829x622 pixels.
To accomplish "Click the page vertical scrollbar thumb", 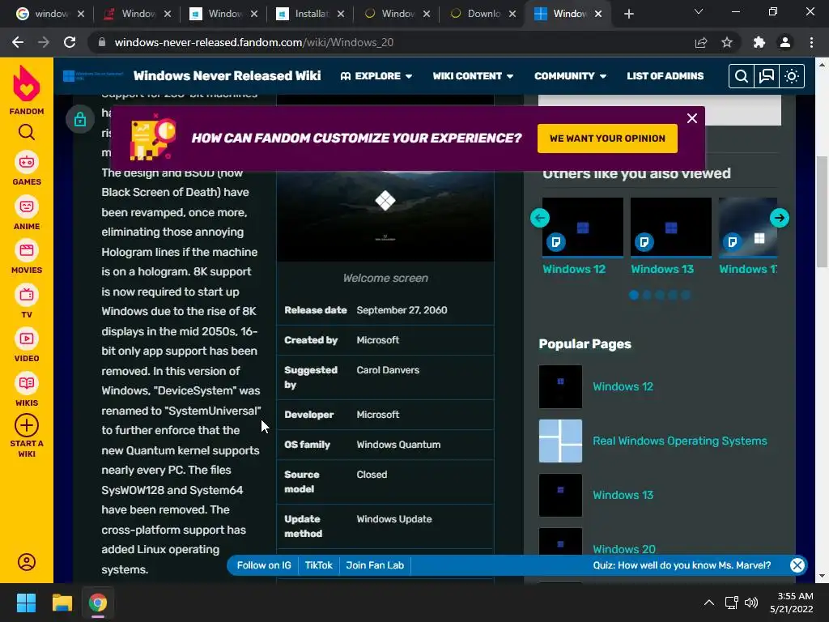I will (822, 211).
